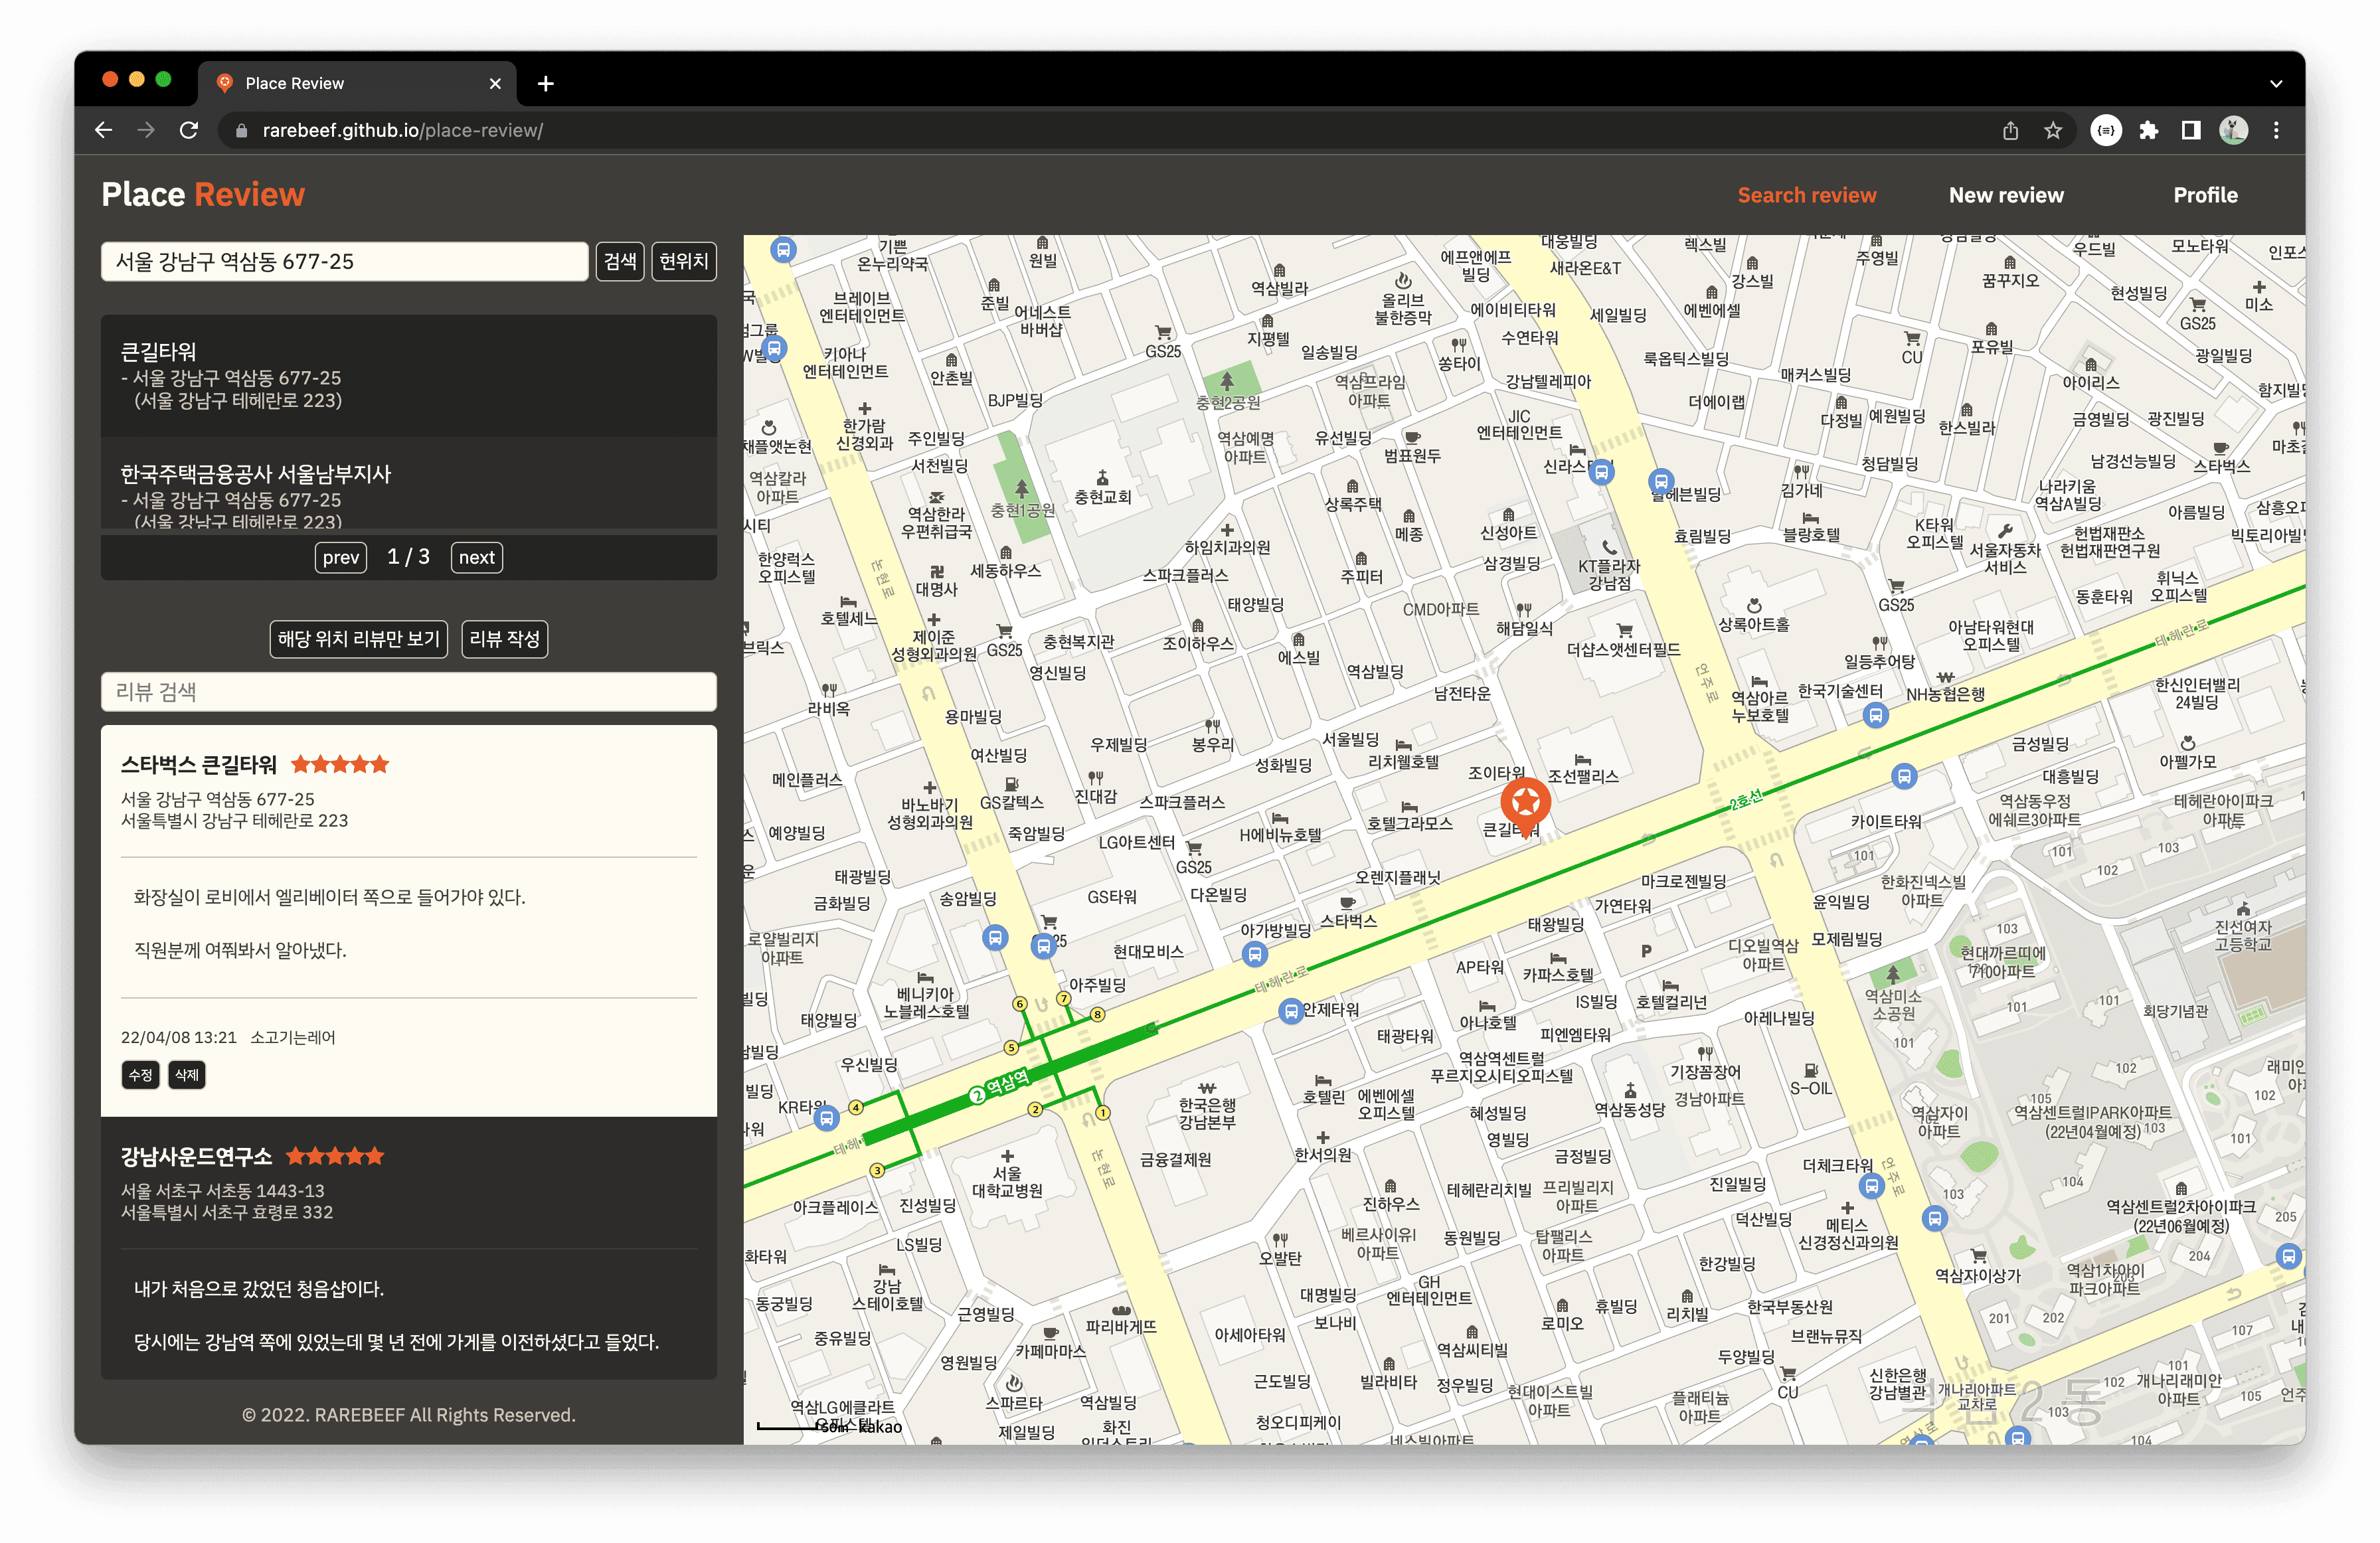
Task: Select the 큰길타워 search result
Action: tap(408, 376)
